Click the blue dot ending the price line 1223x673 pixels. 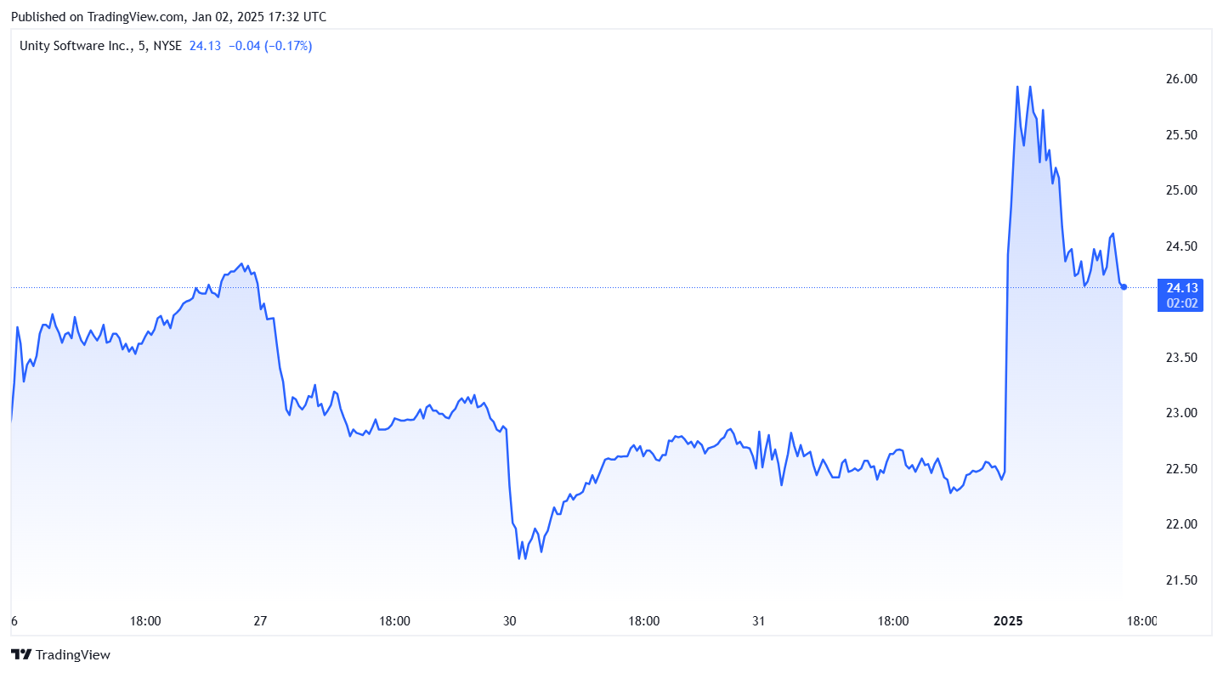1124,287
